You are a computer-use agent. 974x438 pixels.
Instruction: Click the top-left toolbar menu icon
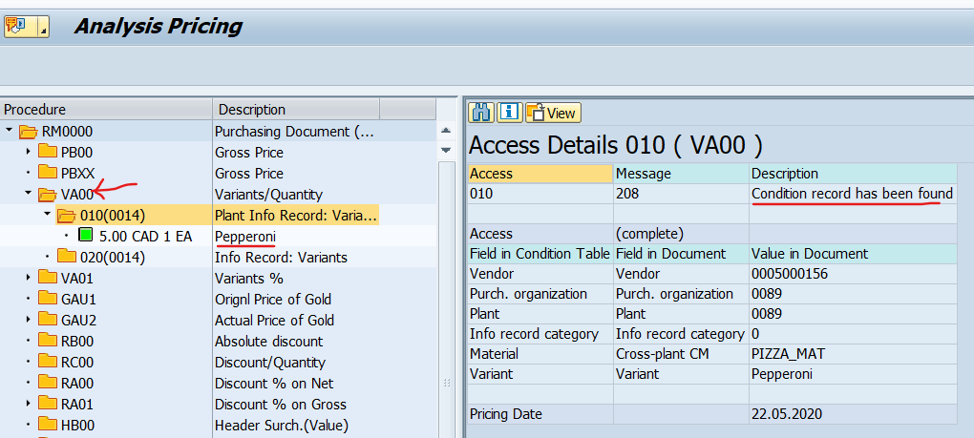(19, 27)
